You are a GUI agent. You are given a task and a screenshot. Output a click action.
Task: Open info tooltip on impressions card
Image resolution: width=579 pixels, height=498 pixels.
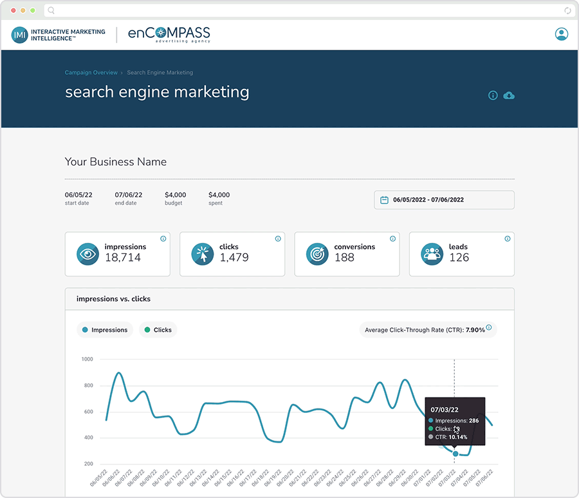163,239
